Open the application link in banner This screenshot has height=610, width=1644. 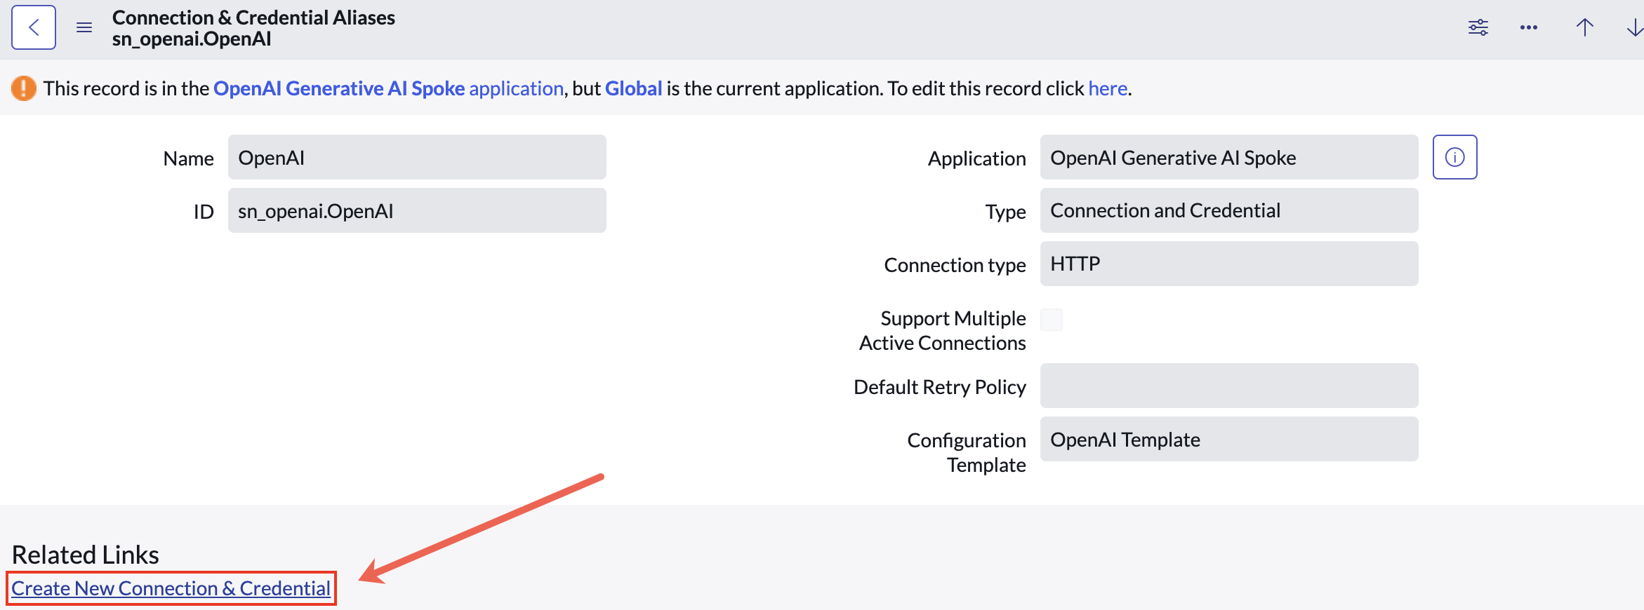[x=517, y=88]
